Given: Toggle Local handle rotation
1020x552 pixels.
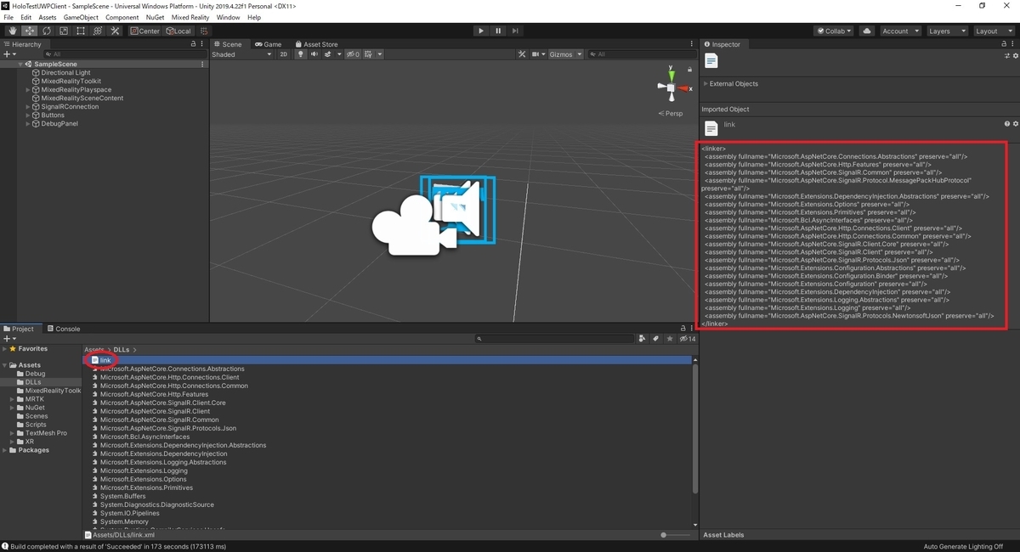Looking at the screenshot, I should pos(178,31).
